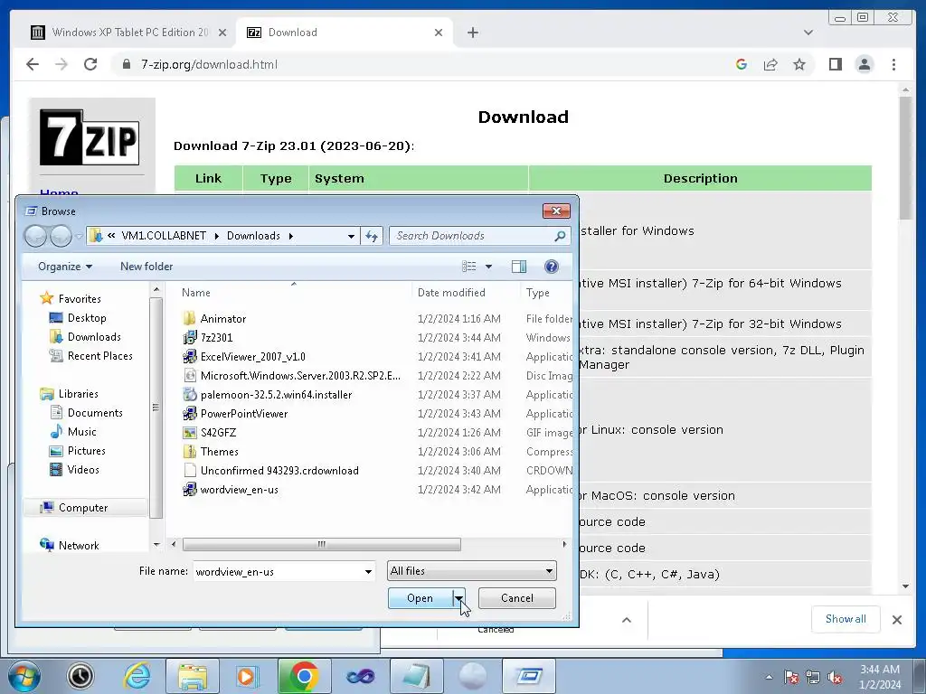Open Chrome three-dot menu
926x694 pixels.
(x=893, y=64)
